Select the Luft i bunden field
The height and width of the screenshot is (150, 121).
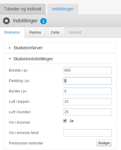pos(87,112)
